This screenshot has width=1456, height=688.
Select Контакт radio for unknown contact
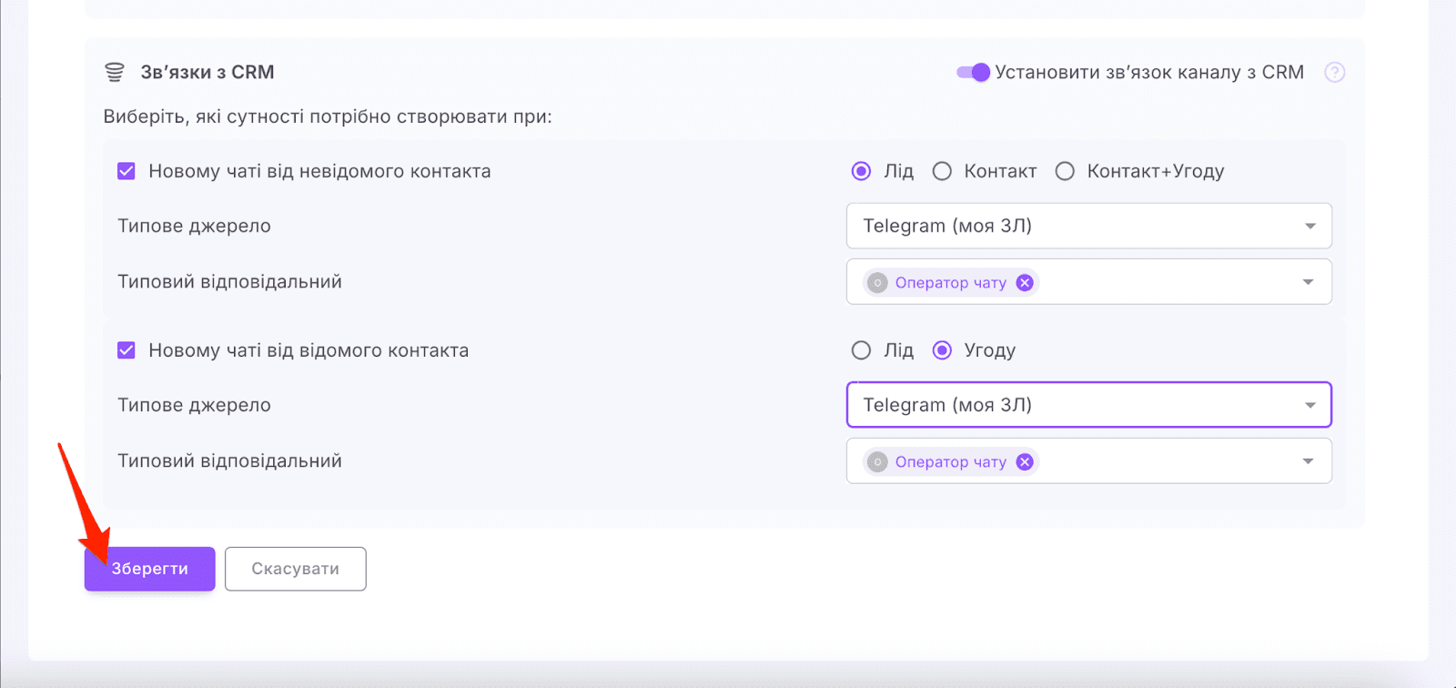942,171
